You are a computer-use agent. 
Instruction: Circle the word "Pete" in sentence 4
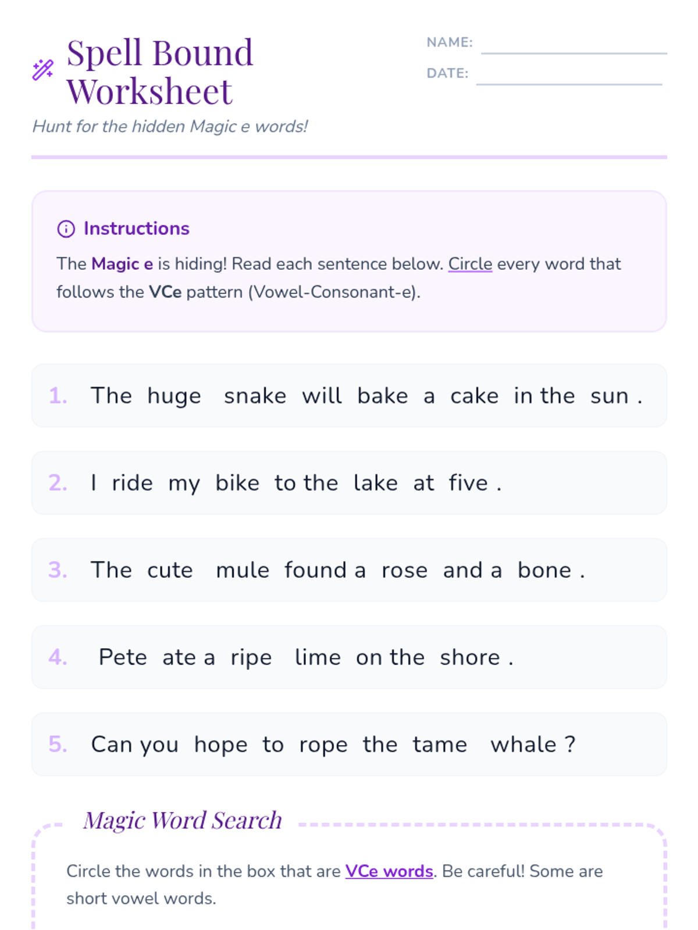pos(123,657)
